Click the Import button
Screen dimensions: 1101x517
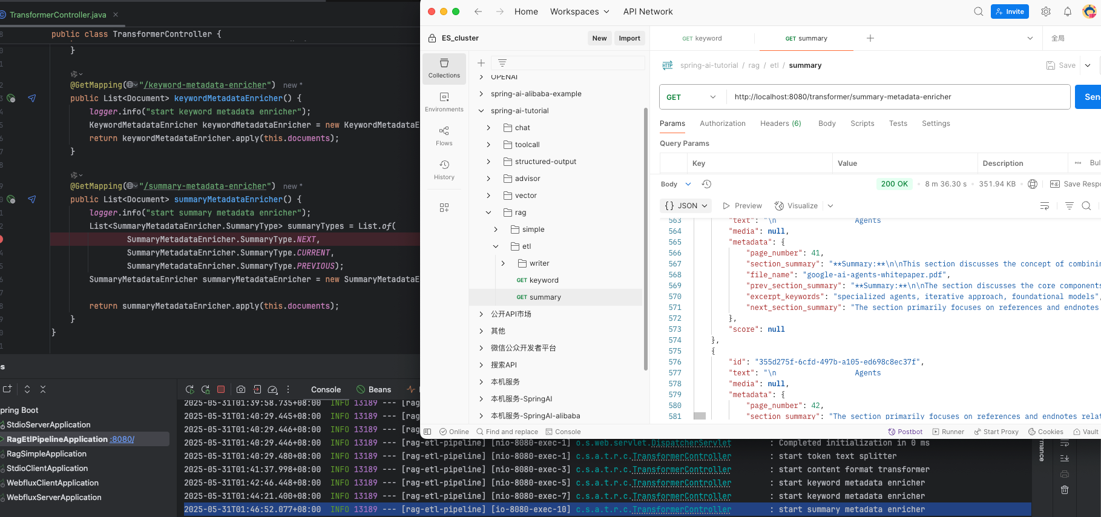[629, 38]
